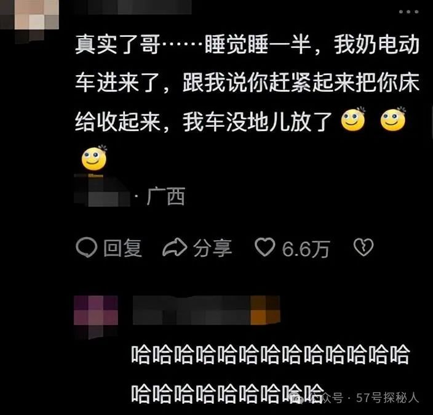Screen dimensions: 433x415
Task: Tap the 6.6万 like count
Action: [306, 249]
